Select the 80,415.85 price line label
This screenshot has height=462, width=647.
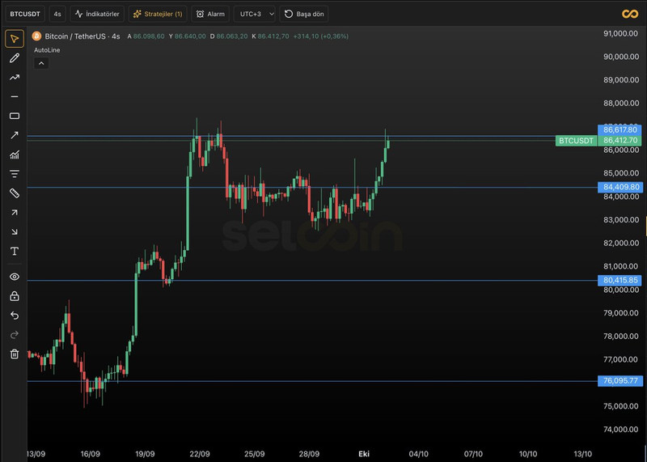(620, 280)
